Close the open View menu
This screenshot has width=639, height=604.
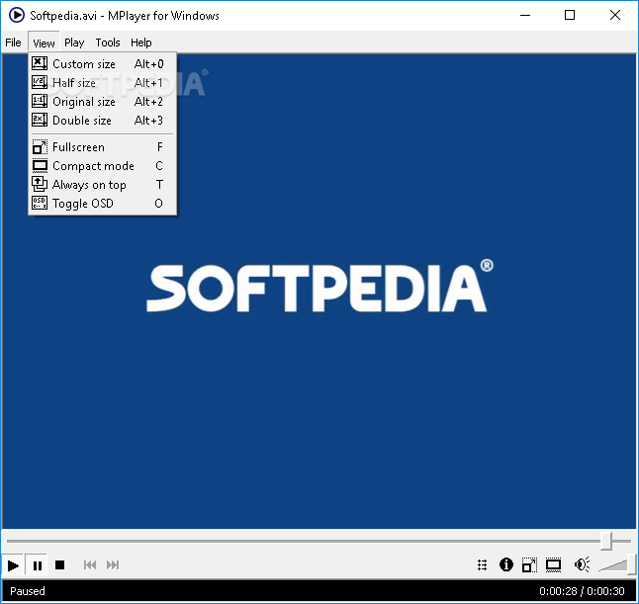click(44, 43)
